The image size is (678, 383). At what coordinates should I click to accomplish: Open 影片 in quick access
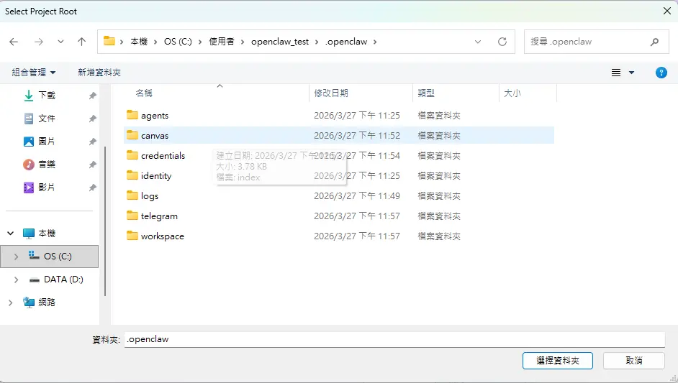pos(47,188)
